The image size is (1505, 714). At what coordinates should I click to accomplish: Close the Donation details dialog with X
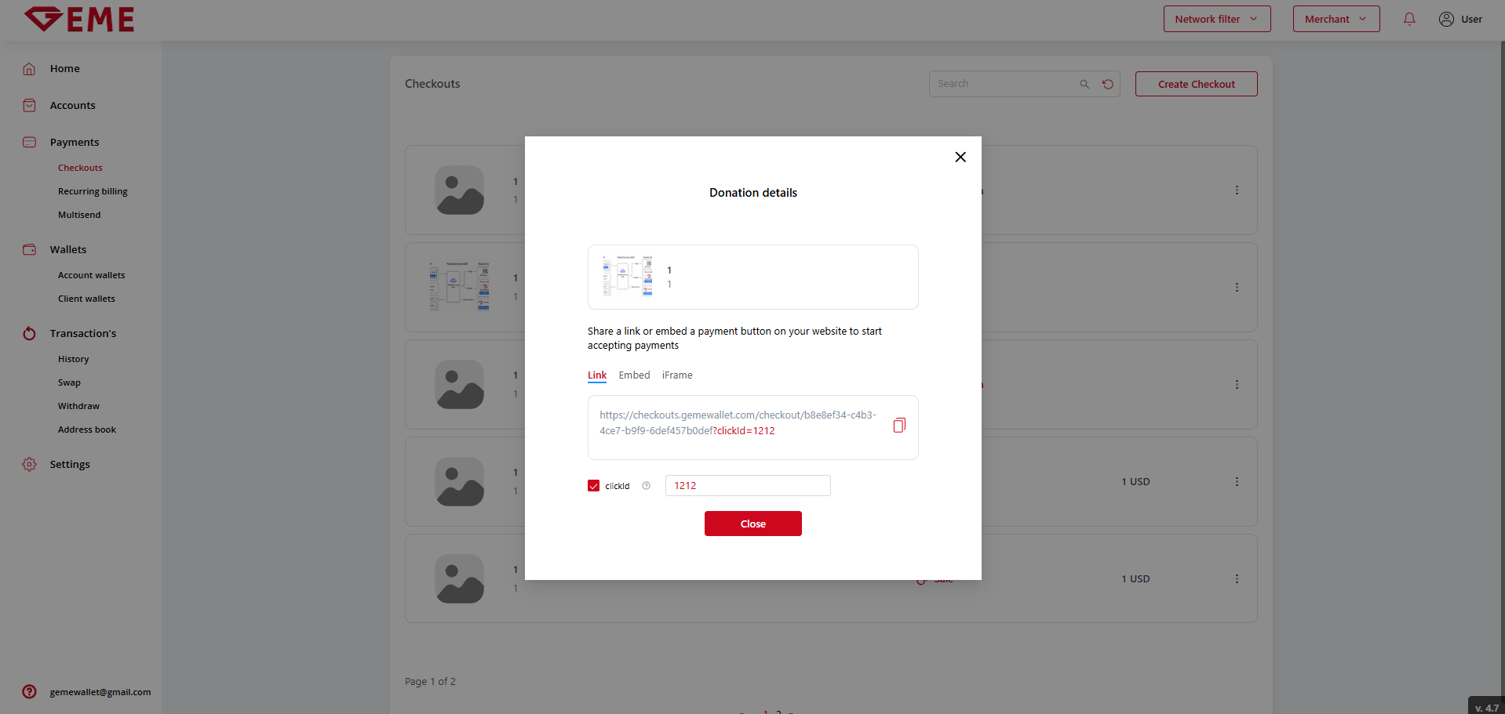pyautogui.click(x=960, y=158)
